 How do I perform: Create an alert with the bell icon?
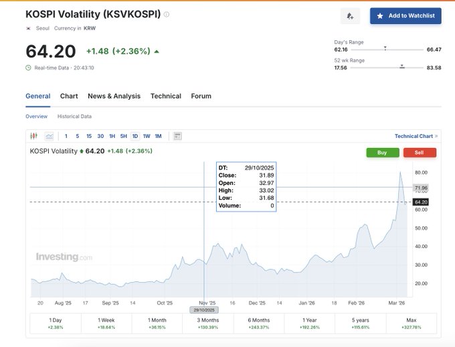click(x=350, y=15)
